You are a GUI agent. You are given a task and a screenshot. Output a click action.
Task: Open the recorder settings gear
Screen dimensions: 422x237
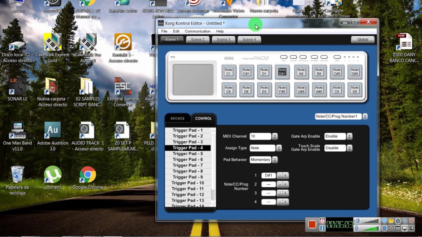point(398,221)
